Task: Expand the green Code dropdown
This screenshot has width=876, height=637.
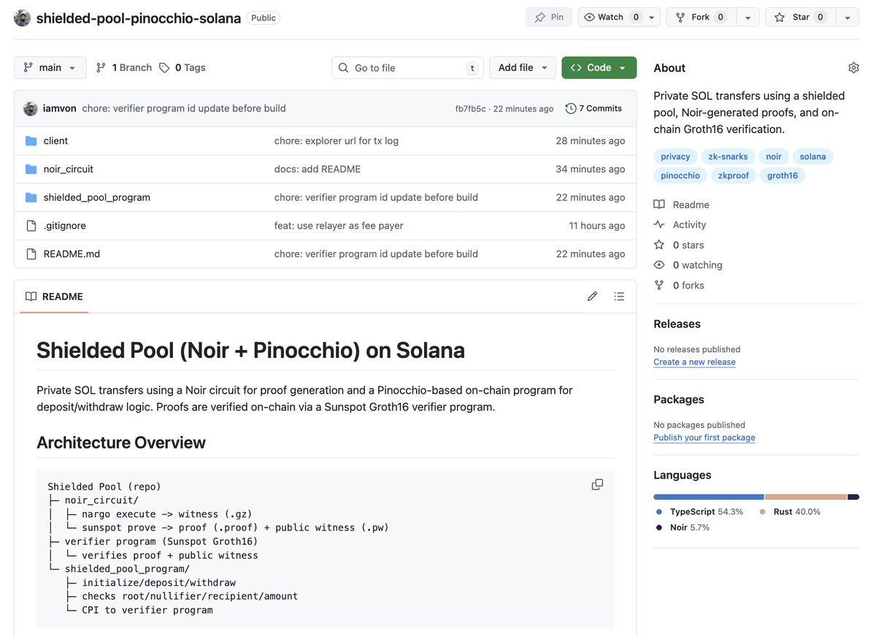Action: click(599, 67)
